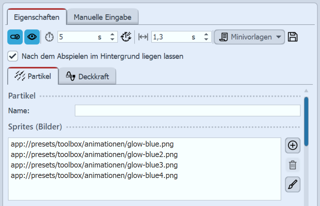This screenshot has height=206, width=320.
Task: Click the stopwatch duration icon
Action: 49,37
